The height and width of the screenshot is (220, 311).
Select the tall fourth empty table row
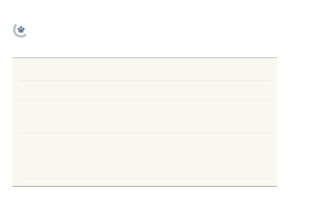point(145,156)
